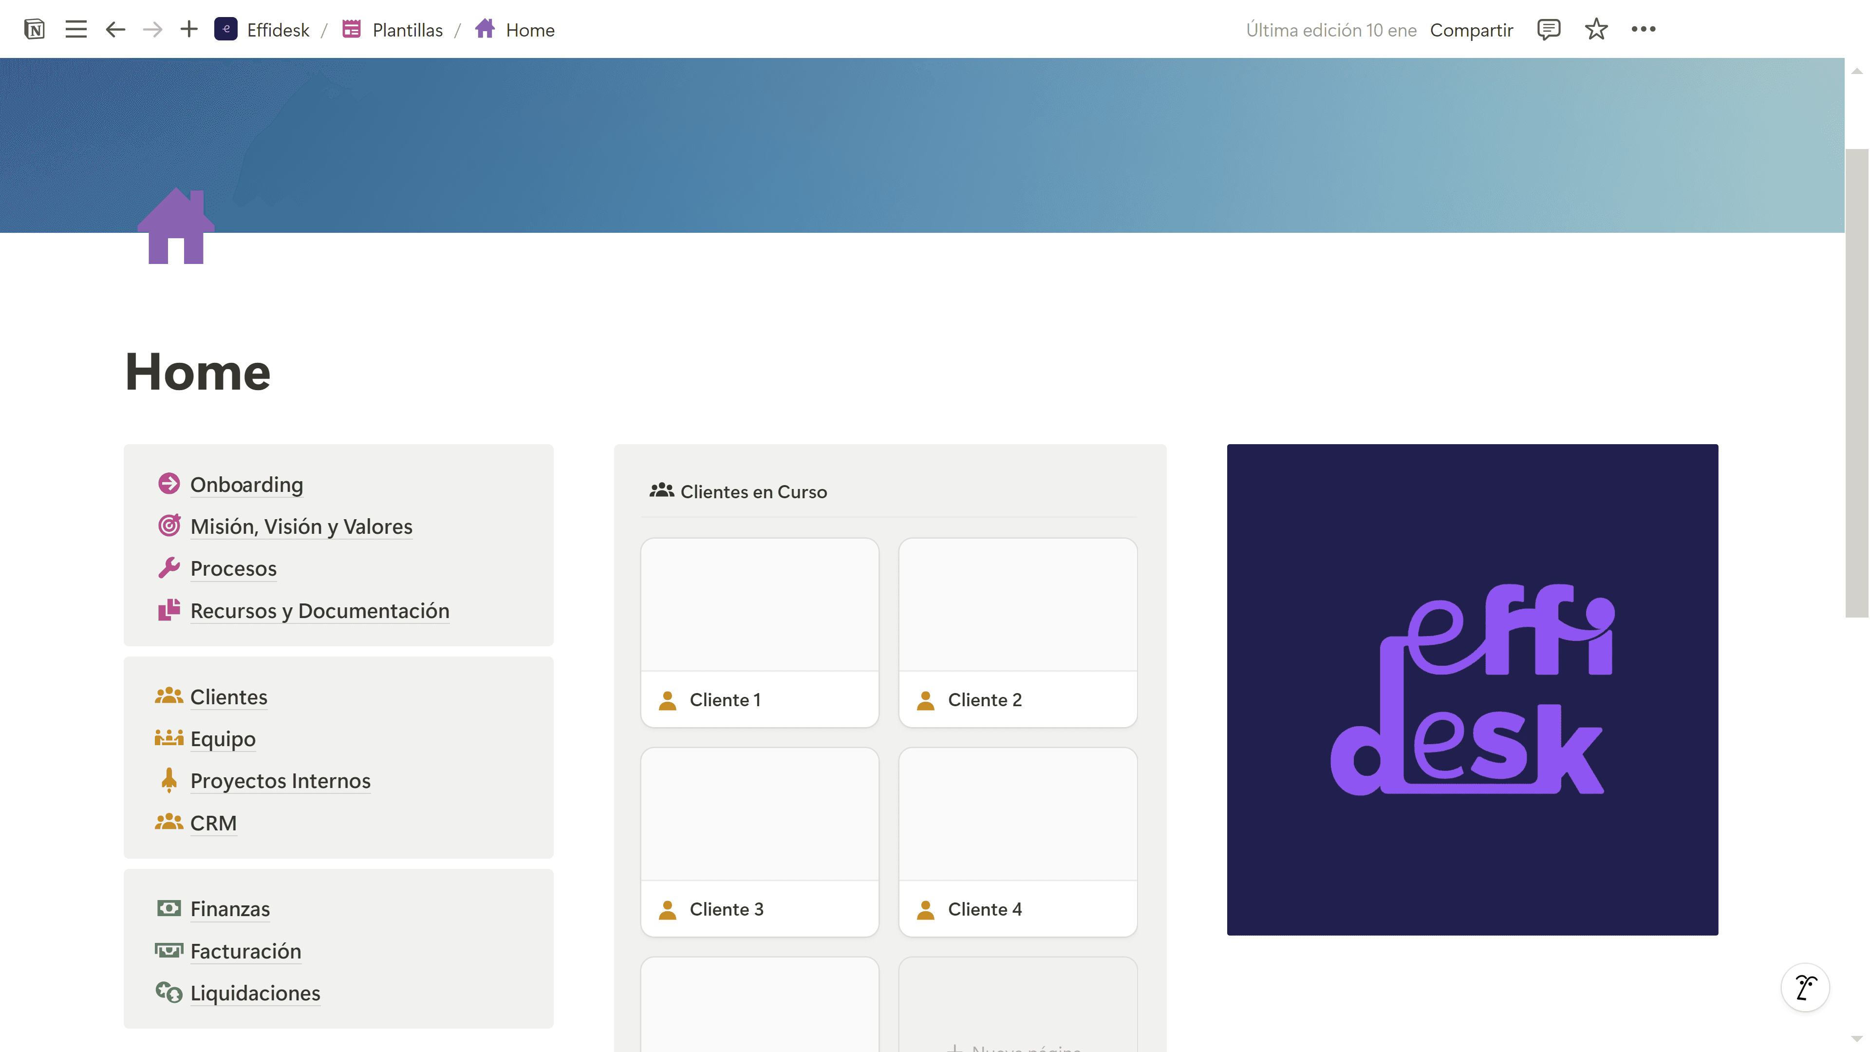Open the Onboarding page link

click(246, 484)
